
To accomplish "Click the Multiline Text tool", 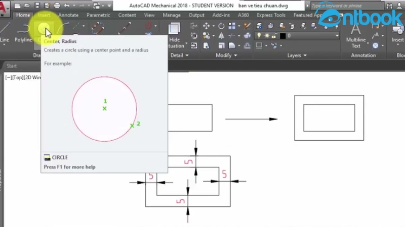I will (x=356, y=36).
